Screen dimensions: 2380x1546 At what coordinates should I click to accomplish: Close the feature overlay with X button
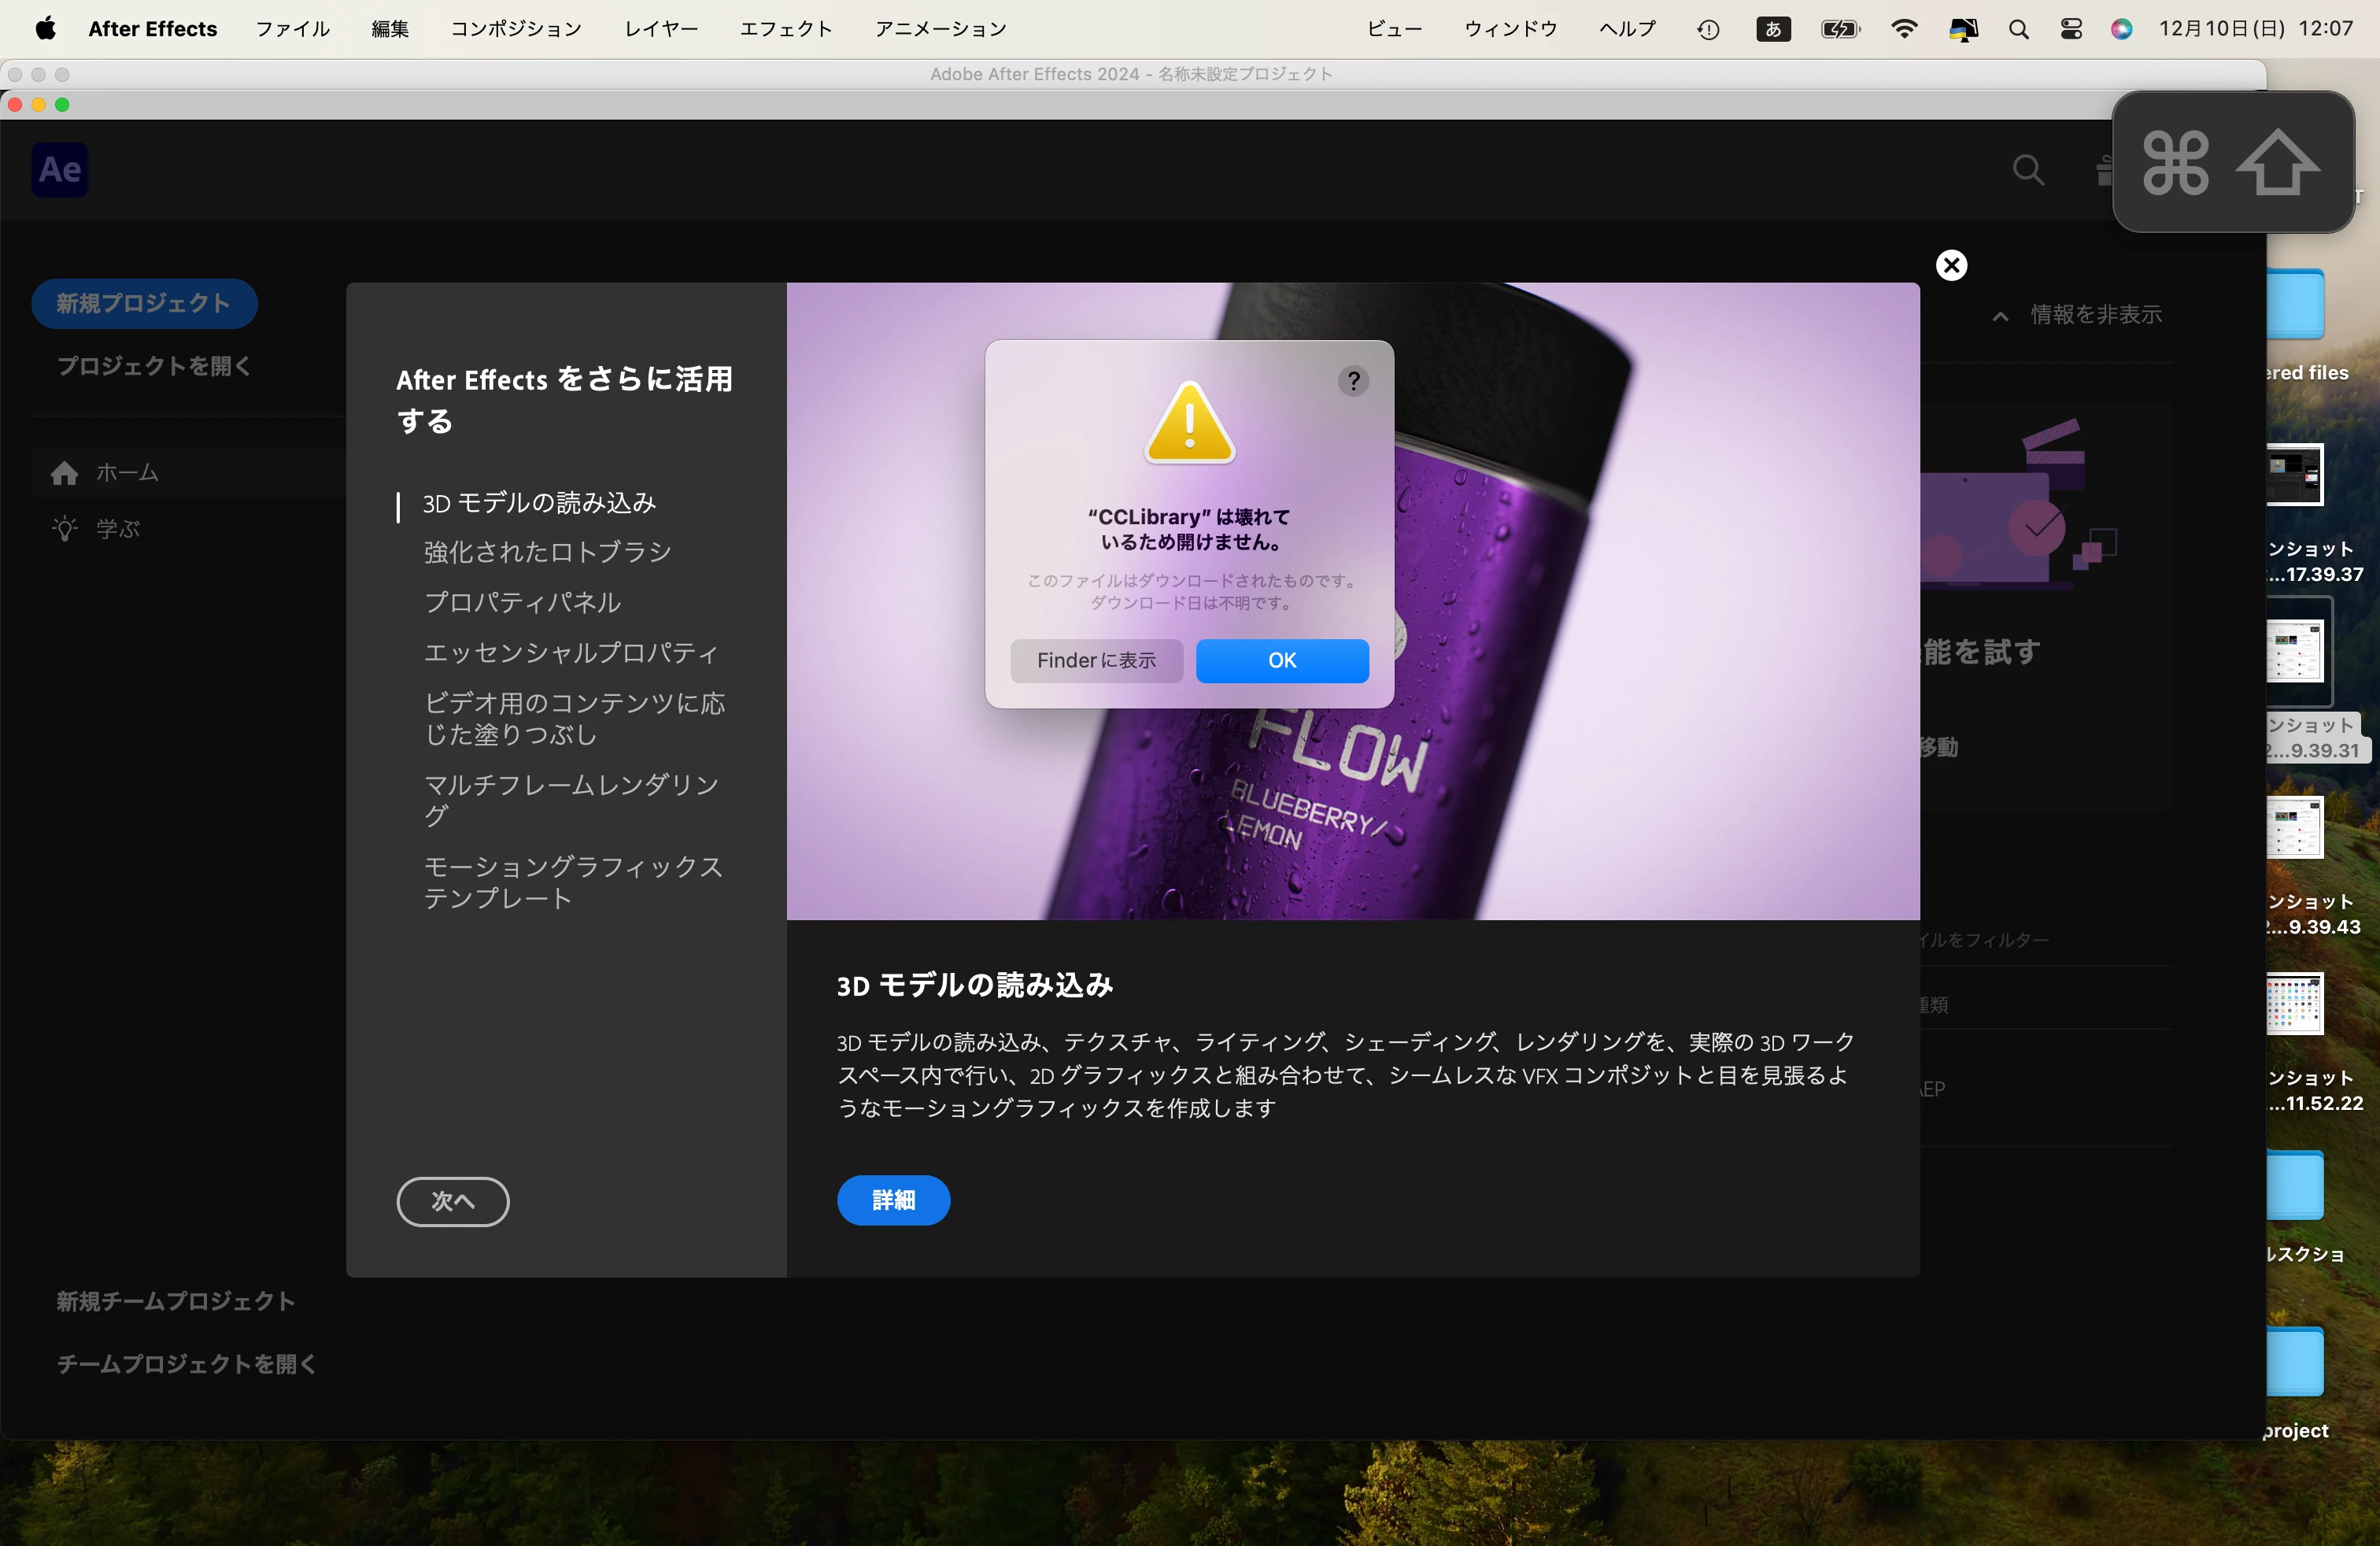click(1951, 265)
